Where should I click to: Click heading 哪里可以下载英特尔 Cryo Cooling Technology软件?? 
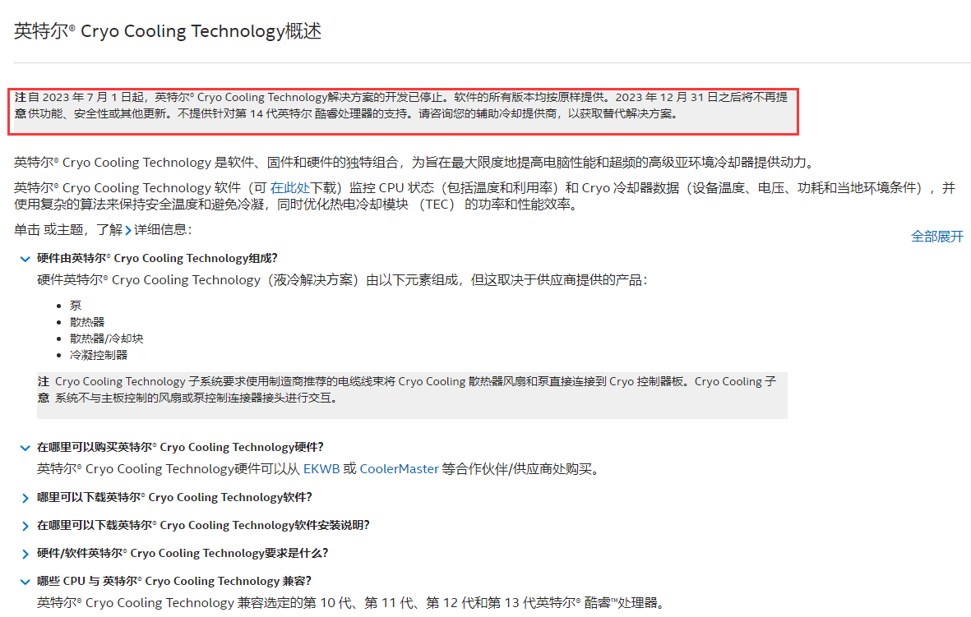coord(174,497)
